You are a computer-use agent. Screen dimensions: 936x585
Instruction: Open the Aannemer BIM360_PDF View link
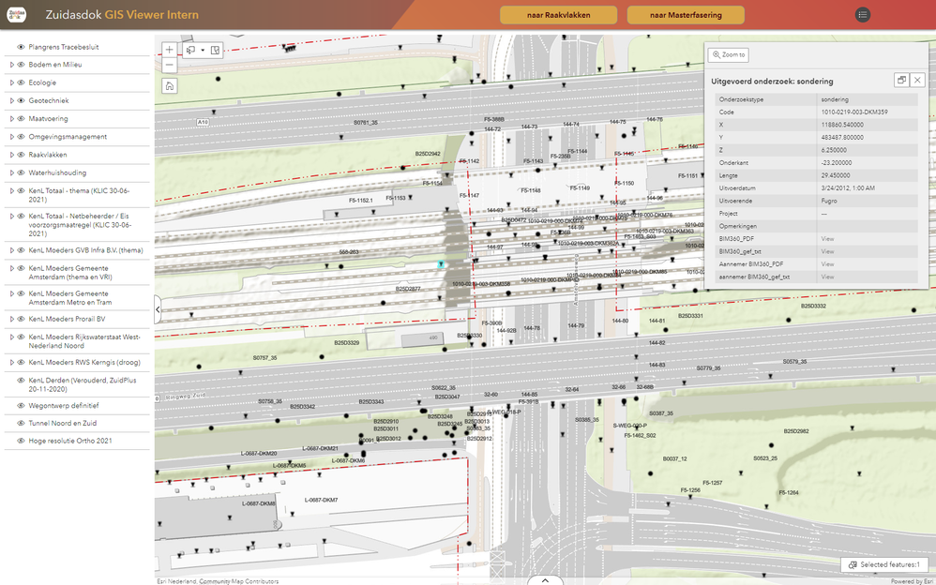[x=827, y=263]
